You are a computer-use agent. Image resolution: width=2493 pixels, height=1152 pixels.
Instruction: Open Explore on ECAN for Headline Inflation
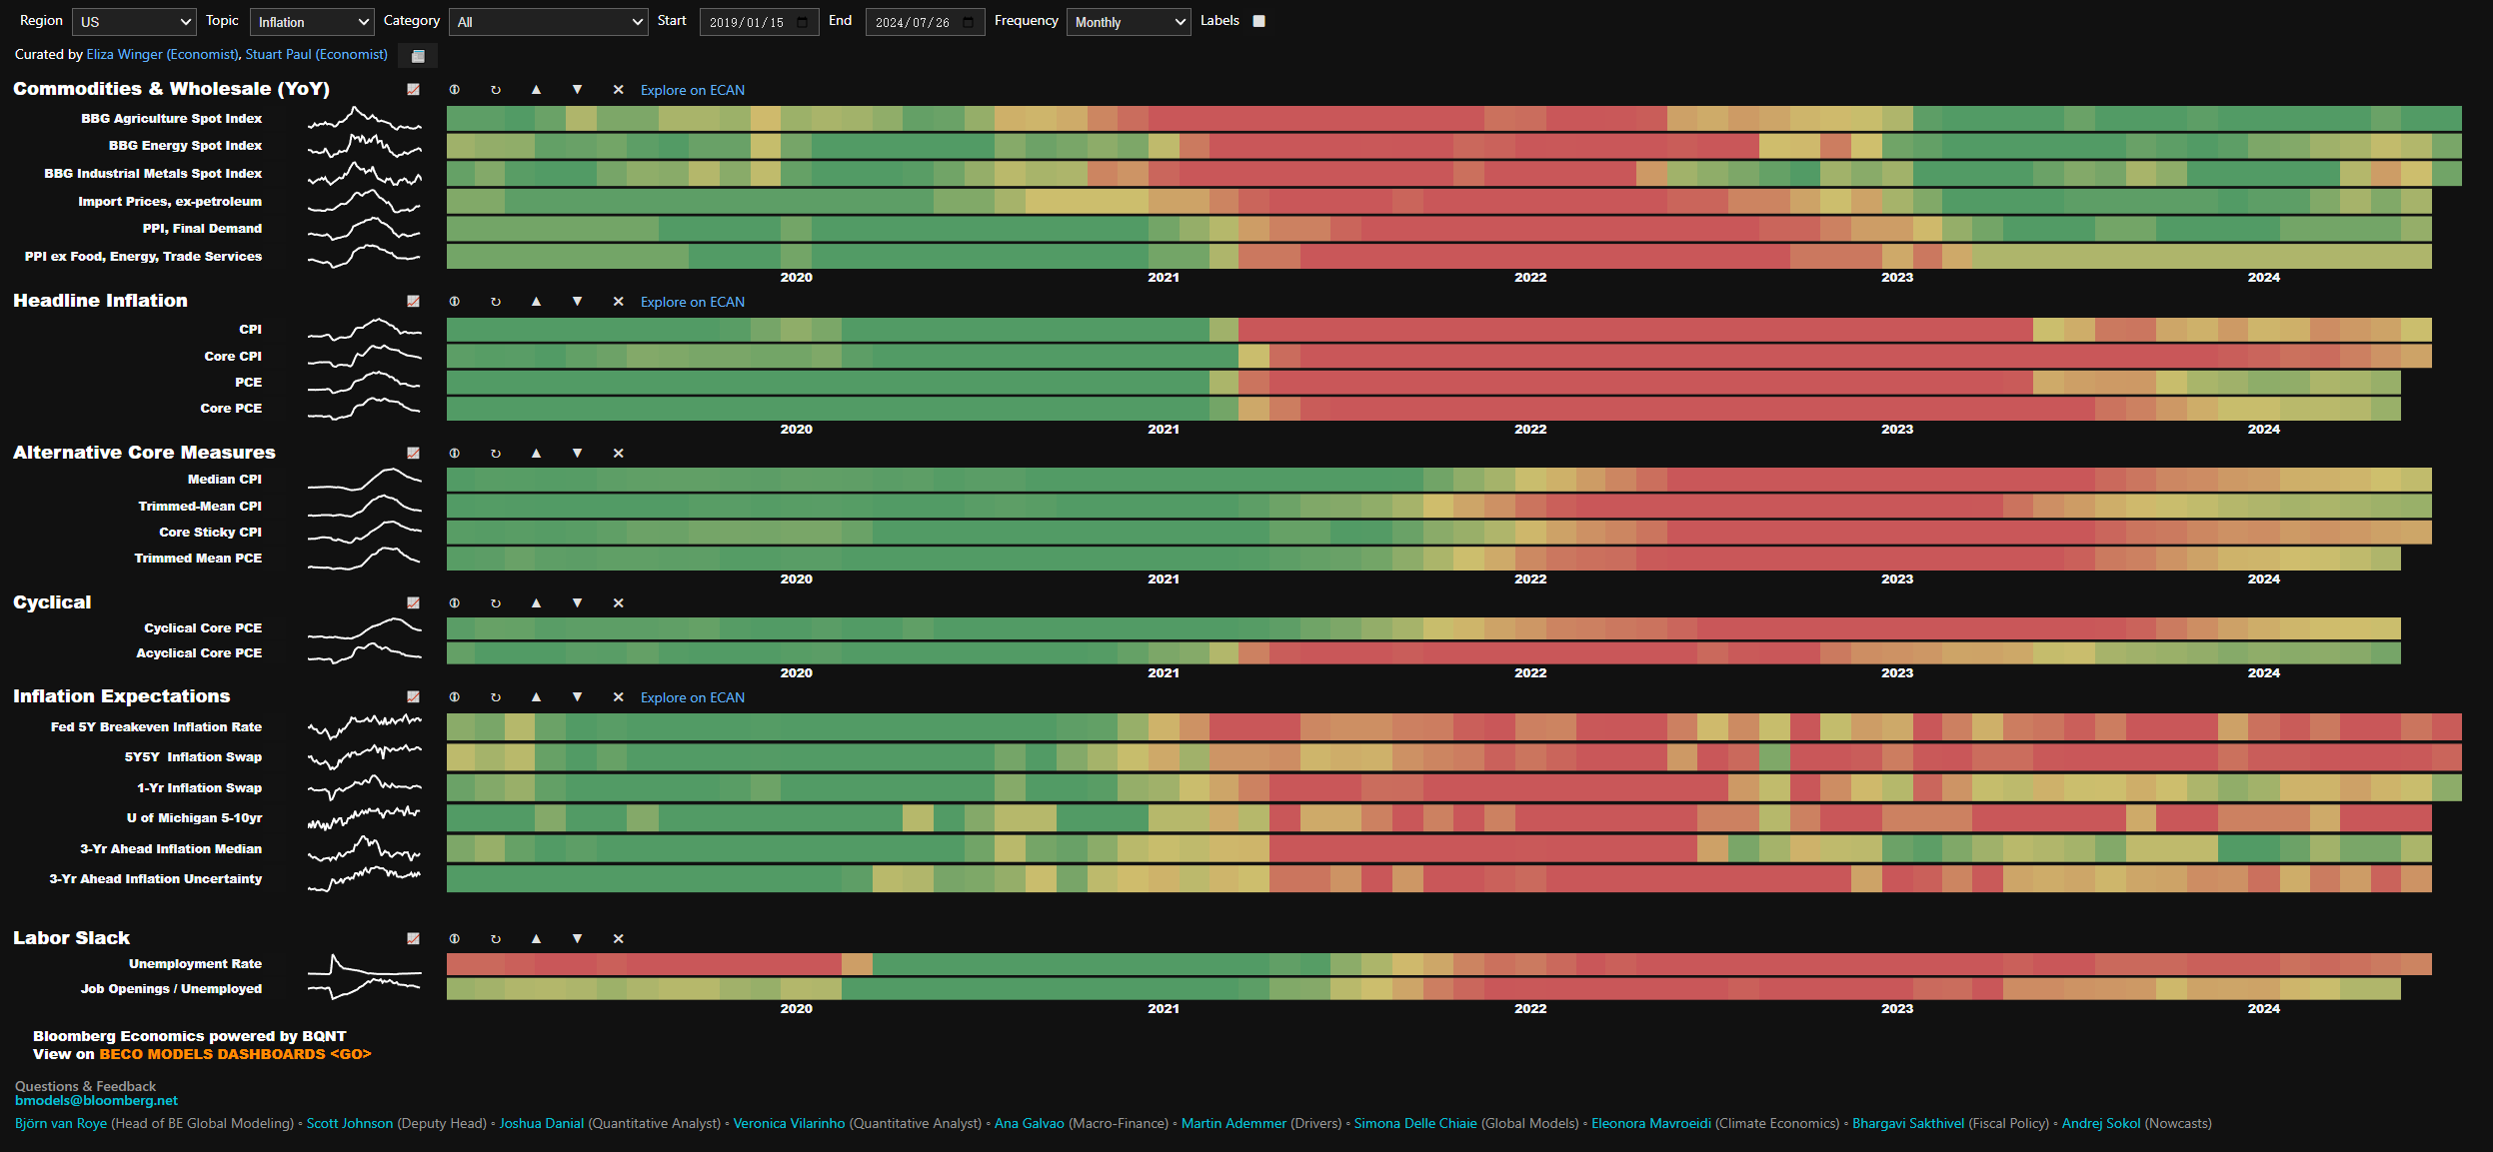(692, 302)
